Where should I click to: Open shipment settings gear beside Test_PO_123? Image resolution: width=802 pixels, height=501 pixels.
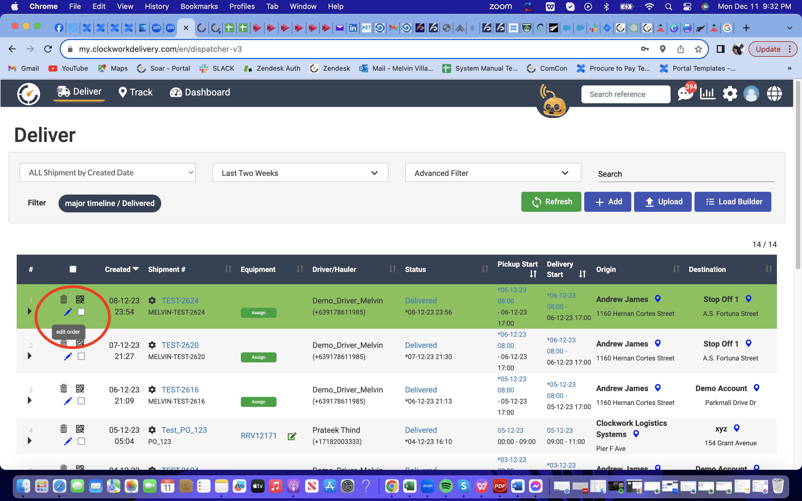click(152, 430)
